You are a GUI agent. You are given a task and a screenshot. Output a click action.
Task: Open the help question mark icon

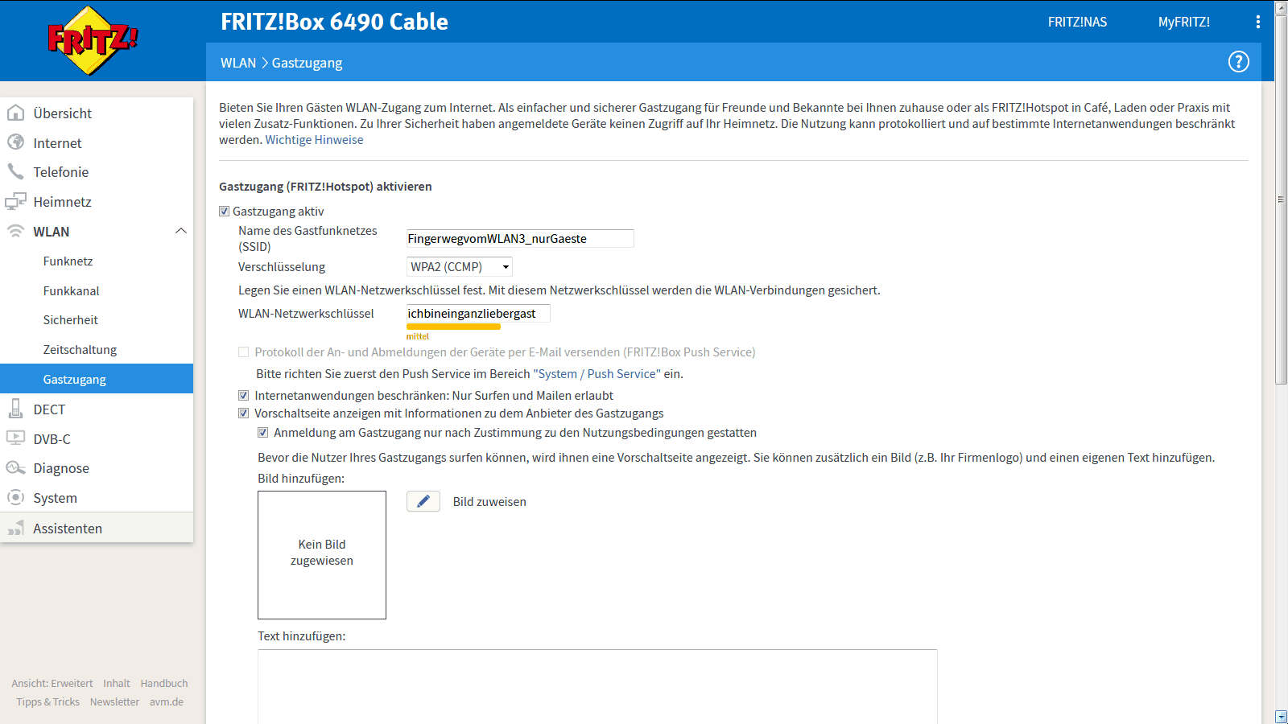pyautogui.click(x=1238, y=62)
